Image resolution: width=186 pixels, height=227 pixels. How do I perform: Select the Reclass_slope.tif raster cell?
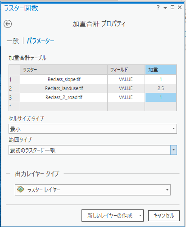point(64,79)
